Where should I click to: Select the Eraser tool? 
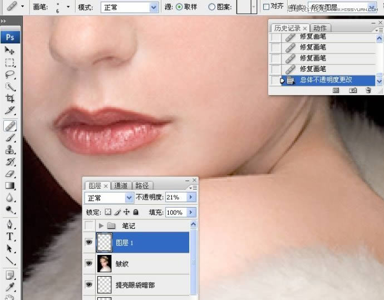(x=10, y=174)
